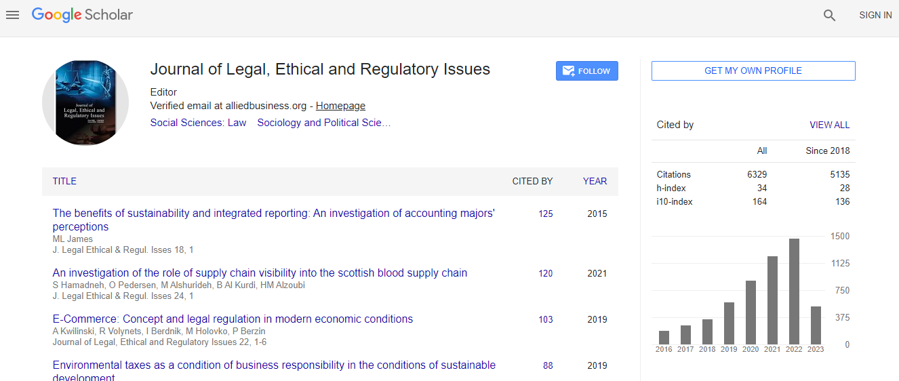
Task: Click the 'i10-index' label in the Cited by table
Action: [x=675, y=201]
